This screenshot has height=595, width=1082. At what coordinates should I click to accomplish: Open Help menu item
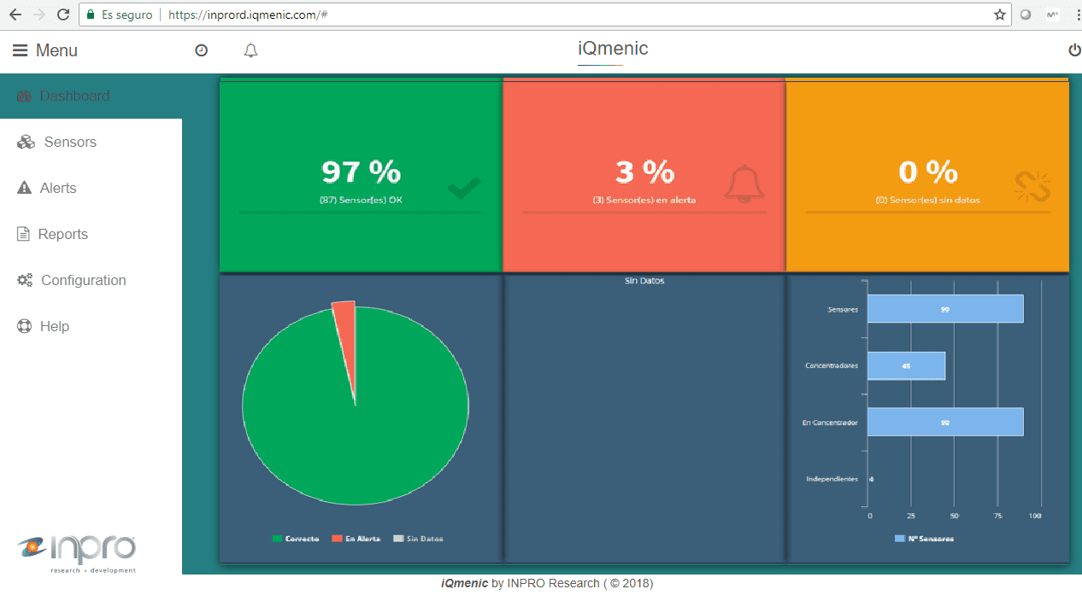click(91, 326)
